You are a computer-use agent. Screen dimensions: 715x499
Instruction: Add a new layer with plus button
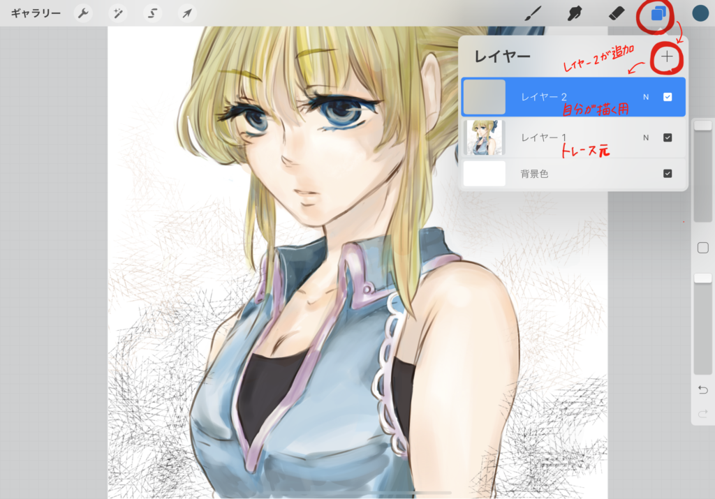click(x=667, y=57)
